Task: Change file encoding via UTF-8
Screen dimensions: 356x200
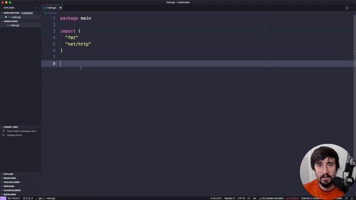Action: (x=241, y=198)
